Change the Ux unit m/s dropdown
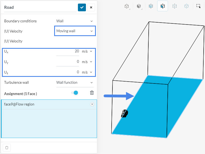The image size is (205, 154). click(87, 51)
